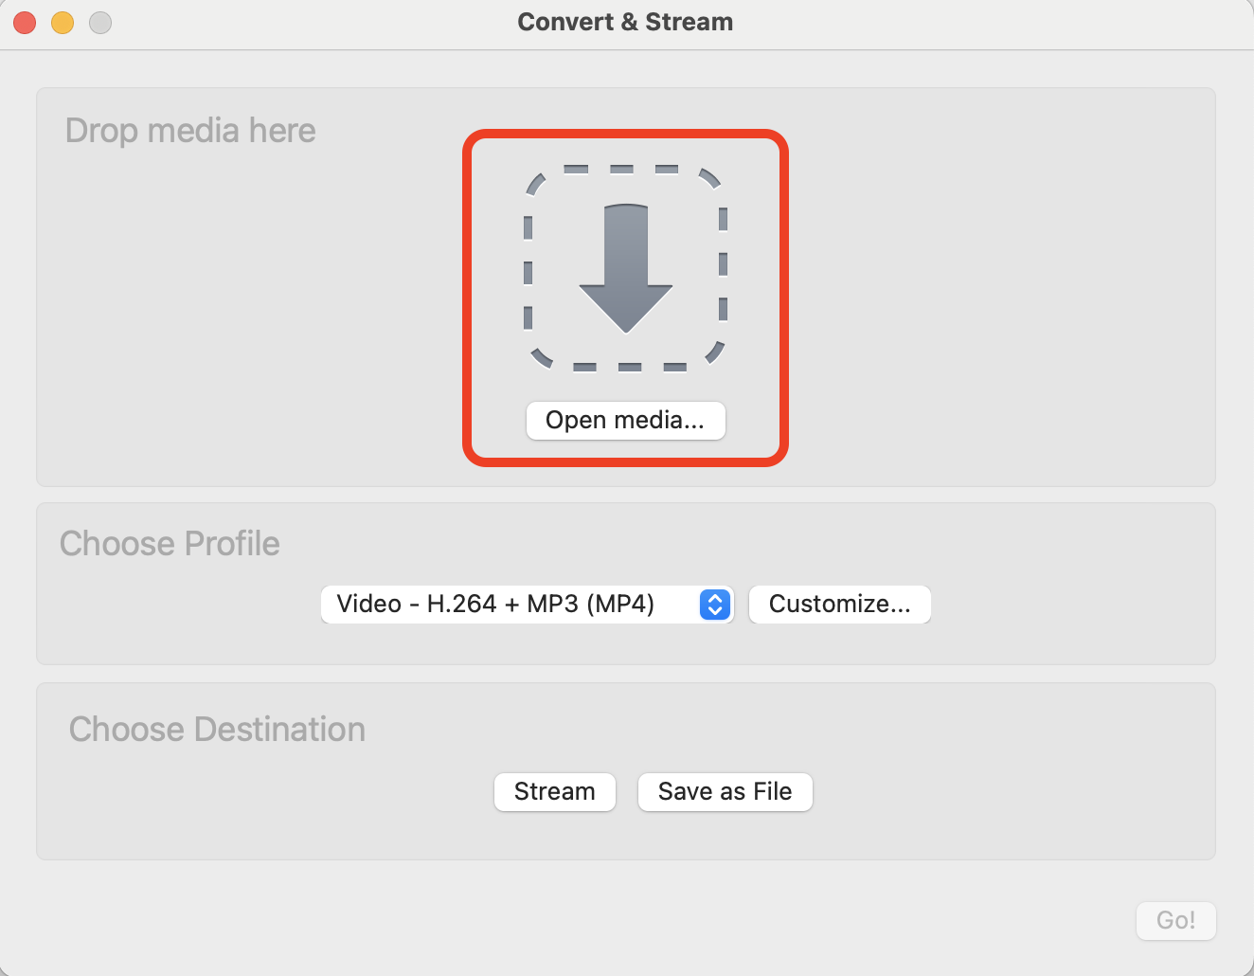
Task: Switch destination mode to Stream
Action: tap(554, 792)
